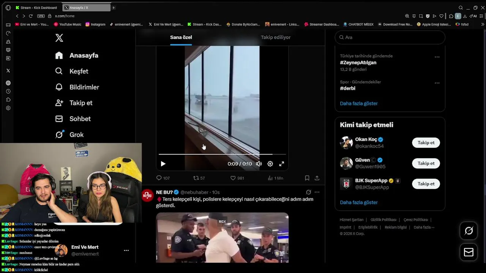486x273 pixels.
Task: Open Grok from the sidebar
Action: coord(69,135)
